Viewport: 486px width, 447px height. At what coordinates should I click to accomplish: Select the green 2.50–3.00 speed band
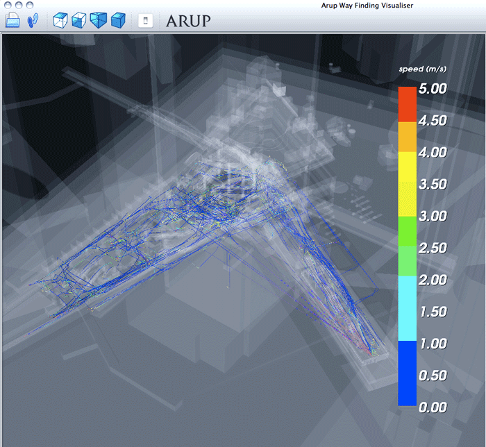[x=407, y=231]
